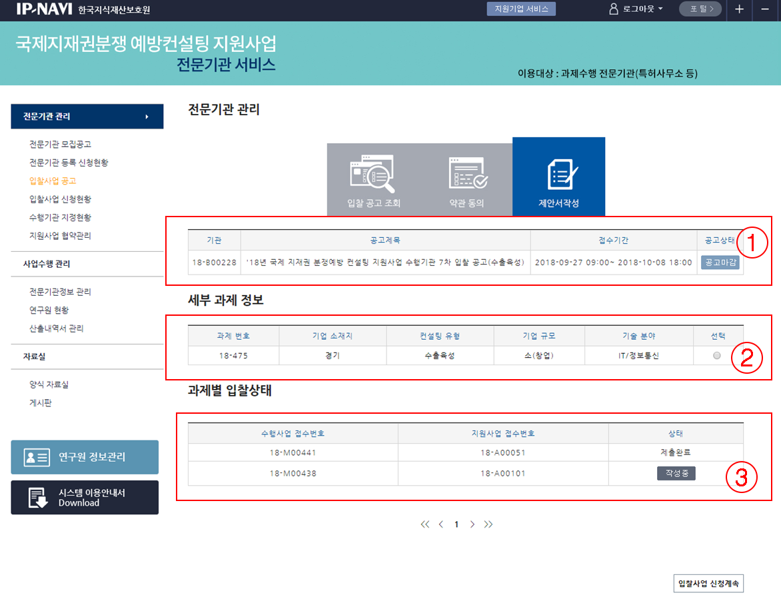This screenshot has width=781, height=595.
Task: Expand the 전문기관 관리 sidebar header
Action: coord(87,117)
